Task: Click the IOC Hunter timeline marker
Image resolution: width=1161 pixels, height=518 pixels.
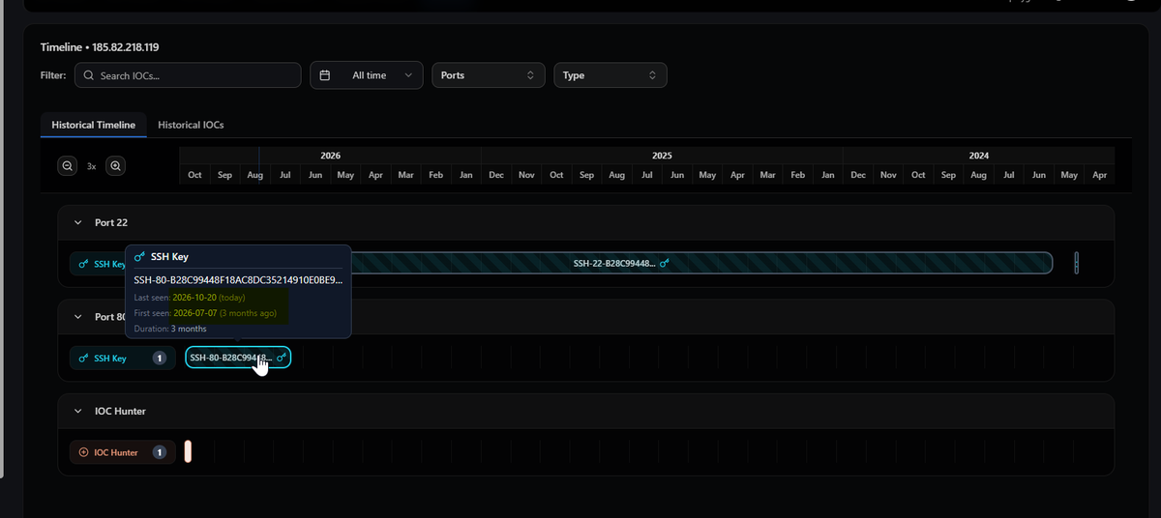Action: point(188,452)
